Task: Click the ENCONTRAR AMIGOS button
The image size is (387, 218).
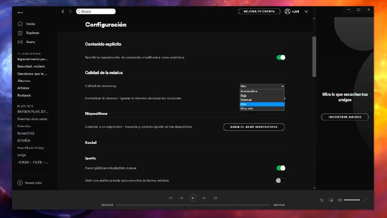Action: point(345,117)
